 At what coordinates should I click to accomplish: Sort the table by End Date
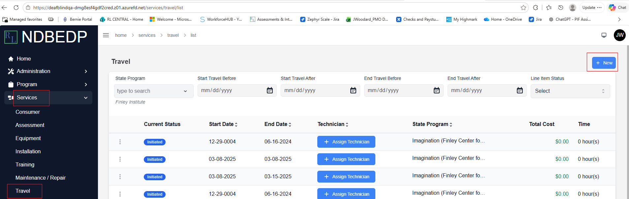278,124
